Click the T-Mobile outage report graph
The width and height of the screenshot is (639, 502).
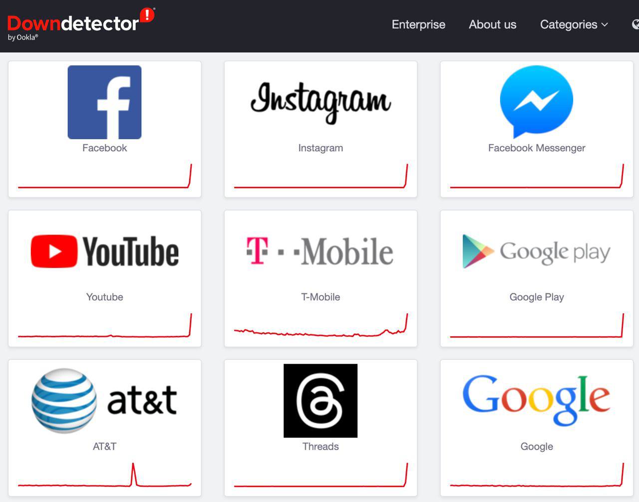(320, 325)
